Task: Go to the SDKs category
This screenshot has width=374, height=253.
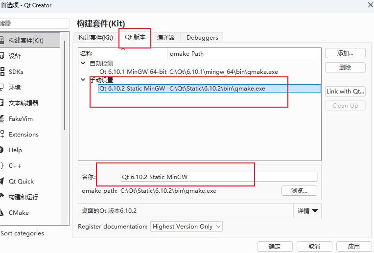Action: (16, 72)
